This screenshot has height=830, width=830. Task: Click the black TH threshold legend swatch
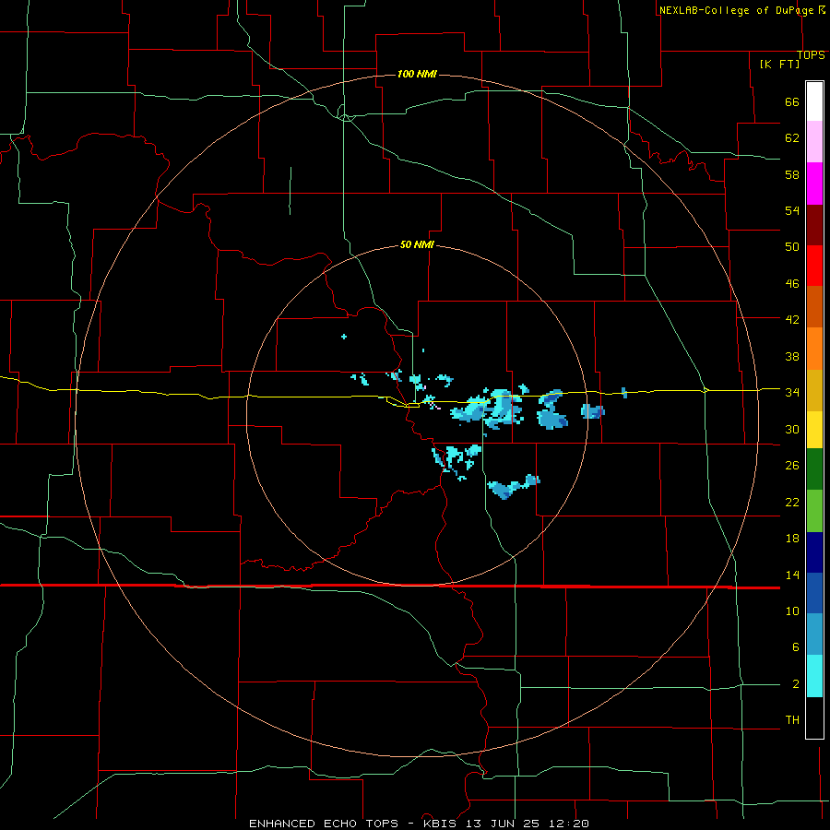(x=814, y=717)
